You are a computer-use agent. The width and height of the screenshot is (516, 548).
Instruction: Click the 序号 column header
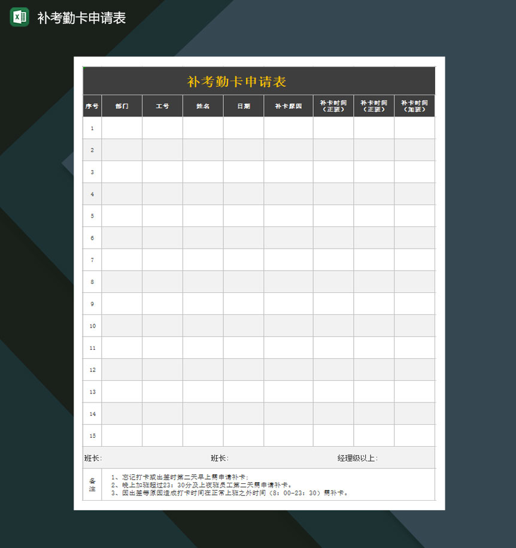(x=92, y=105)
